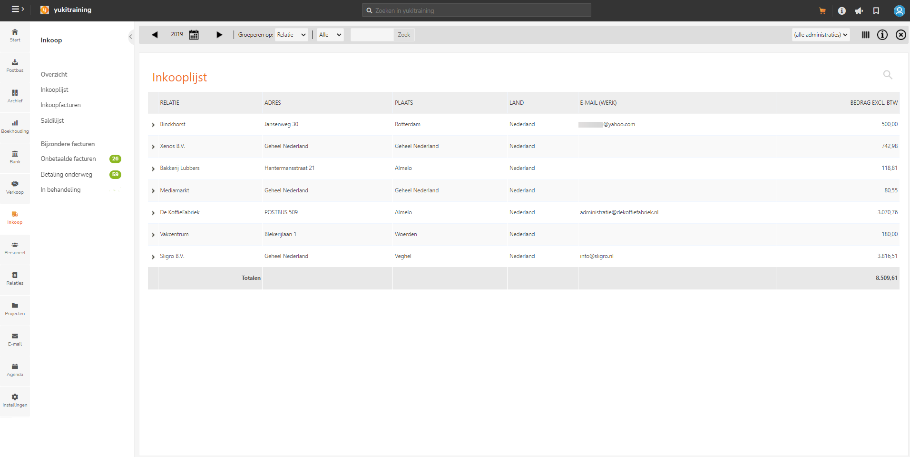Click the filter text field beside Zoek

pos(372,35)
